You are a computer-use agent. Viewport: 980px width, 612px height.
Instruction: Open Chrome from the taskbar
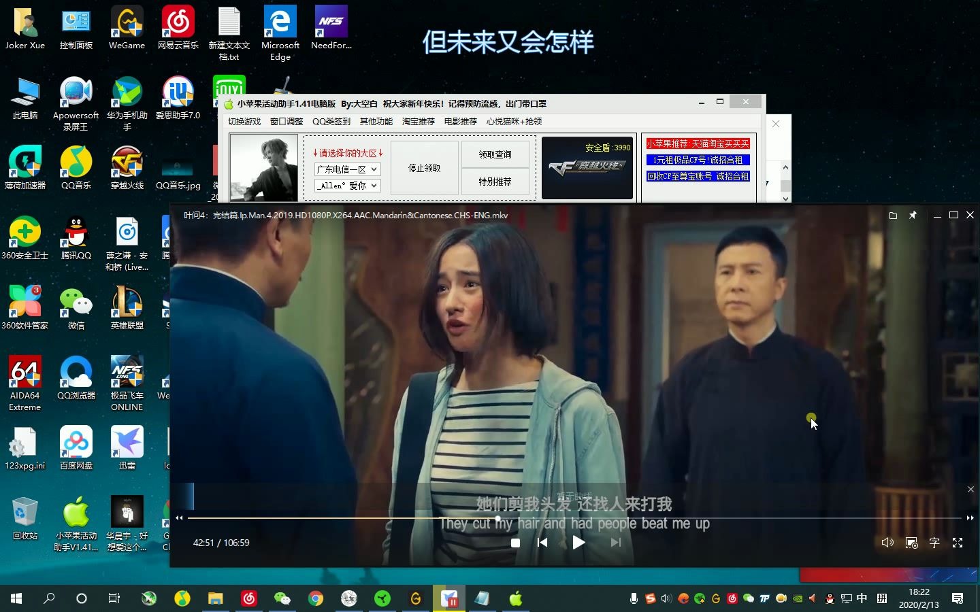coord(315,598)
